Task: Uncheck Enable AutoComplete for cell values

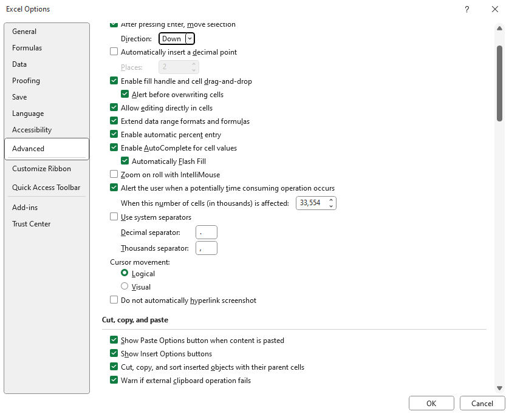Action: [114, 148]
